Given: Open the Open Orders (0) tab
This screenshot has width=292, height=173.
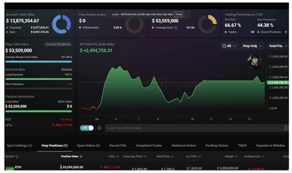Looking at the screenshot, I should tap(88, 146).
